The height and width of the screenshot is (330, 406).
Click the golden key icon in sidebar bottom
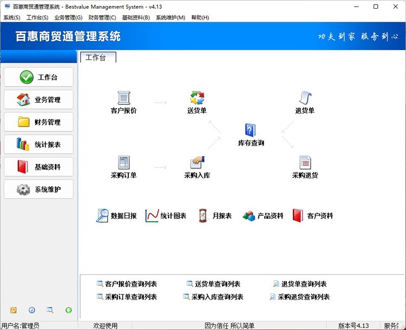14,310
